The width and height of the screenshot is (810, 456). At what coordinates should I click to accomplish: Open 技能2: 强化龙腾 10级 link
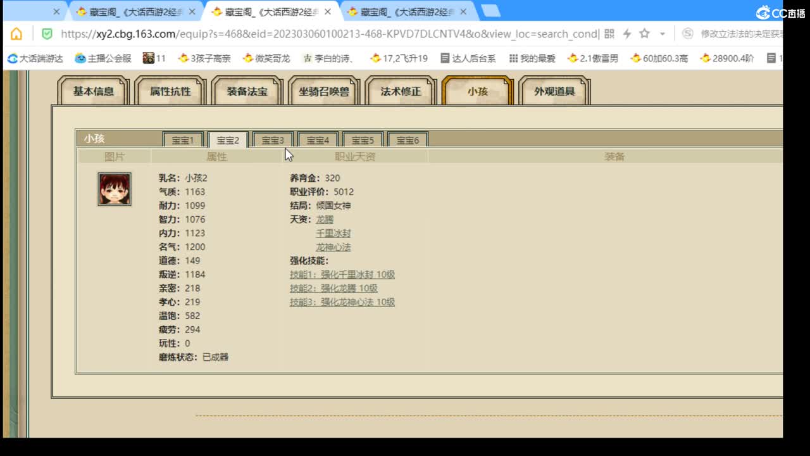(333, 288)
